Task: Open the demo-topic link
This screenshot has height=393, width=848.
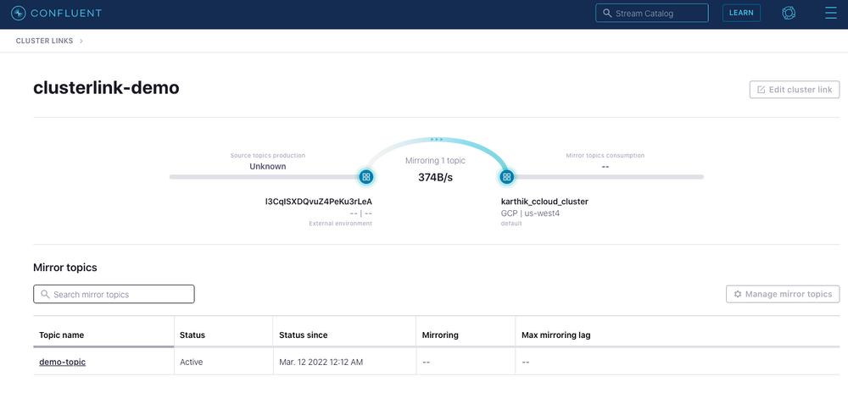Action: coord(62,362)
